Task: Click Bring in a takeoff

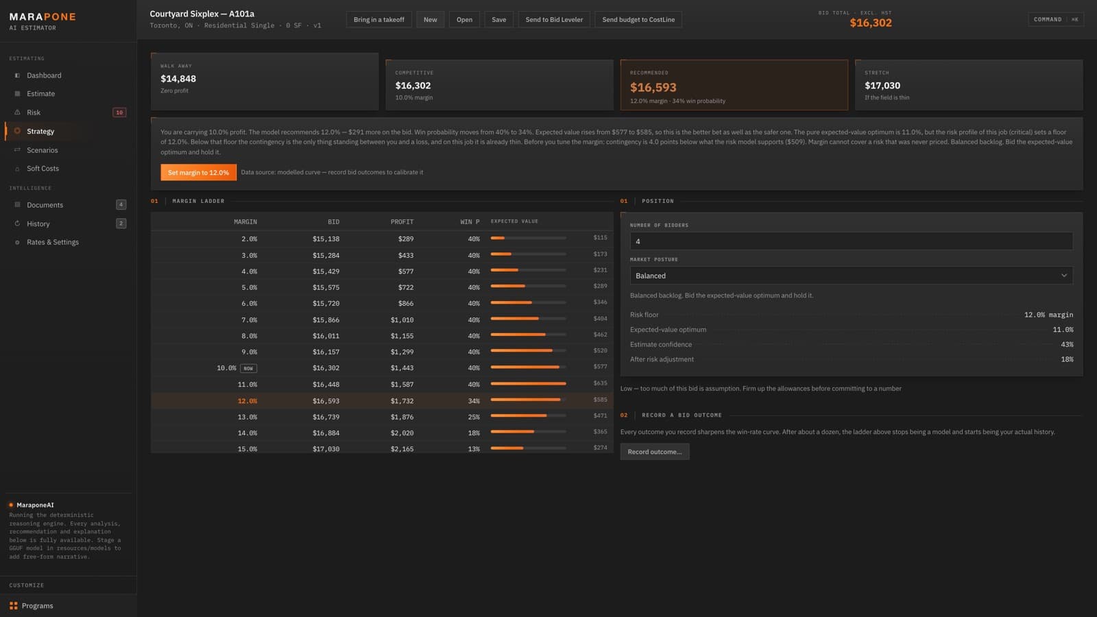Action: [378, 19]
